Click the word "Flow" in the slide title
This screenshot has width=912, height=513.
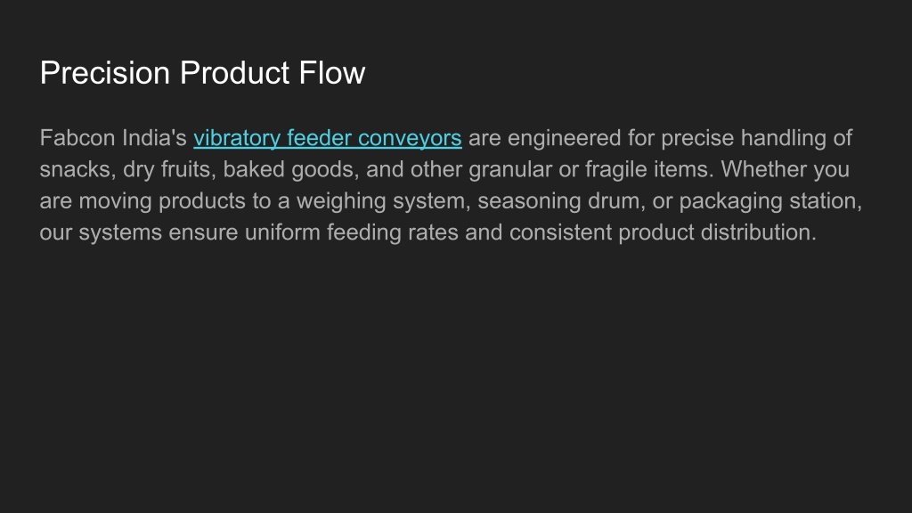[x=332, y=73]
